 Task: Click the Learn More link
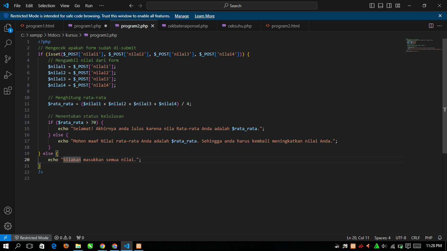[205, 16]
